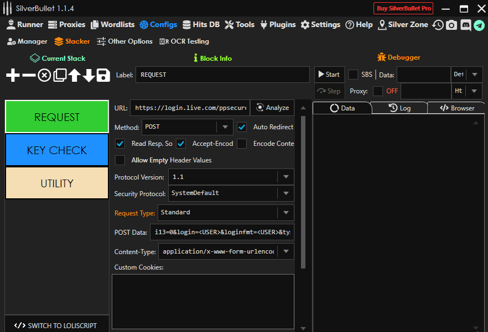
Task: Remove selected block with minus icon
Action: point(29,75)
